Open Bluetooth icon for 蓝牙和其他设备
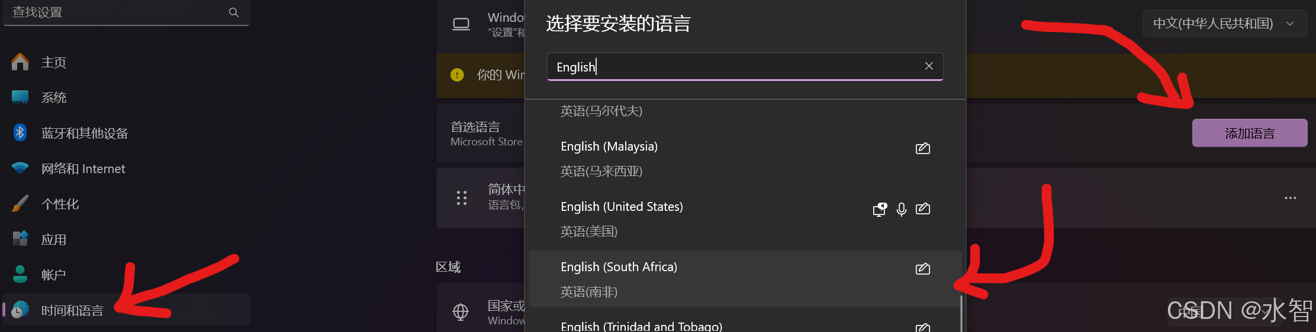 pos(20,132)
